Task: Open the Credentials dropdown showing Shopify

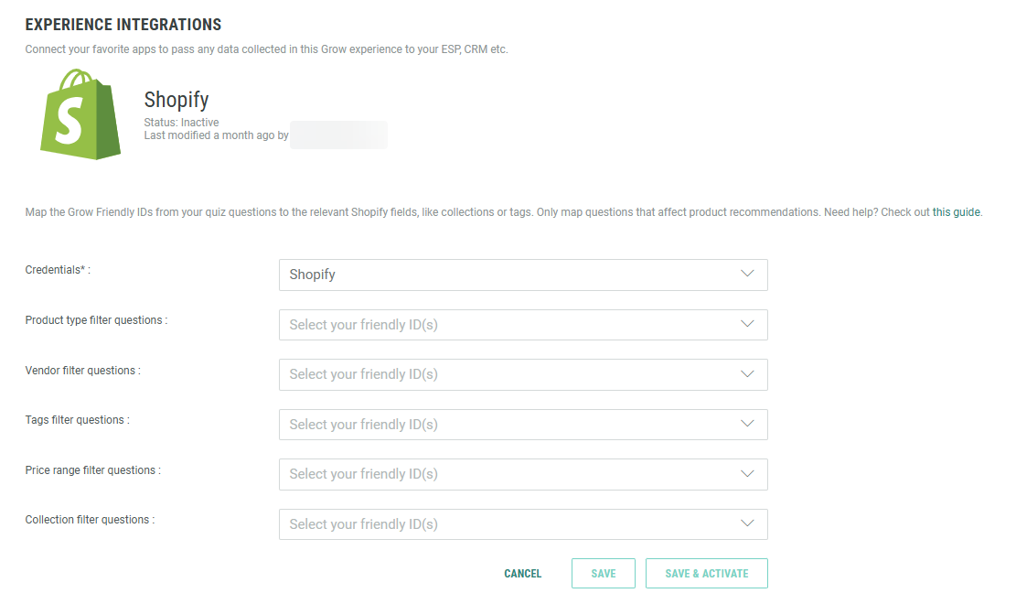Action: (512, 275)
